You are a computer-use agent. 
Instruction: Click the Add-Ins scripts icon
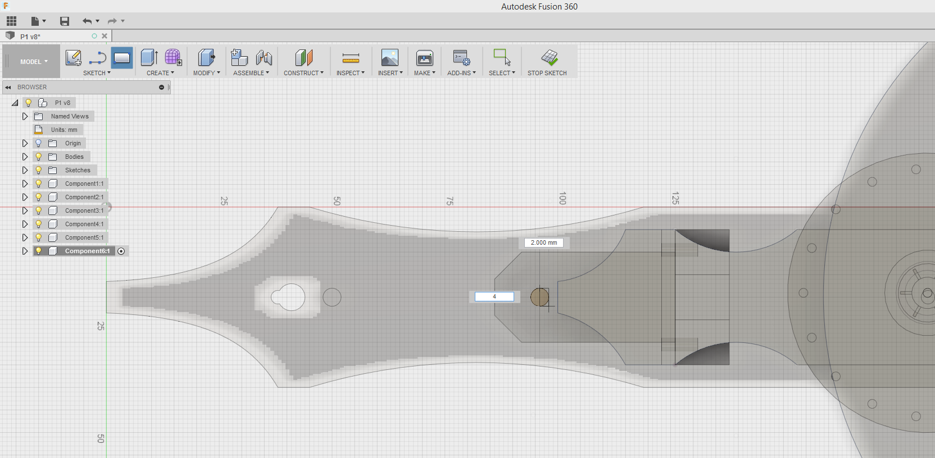pos(461,57)
